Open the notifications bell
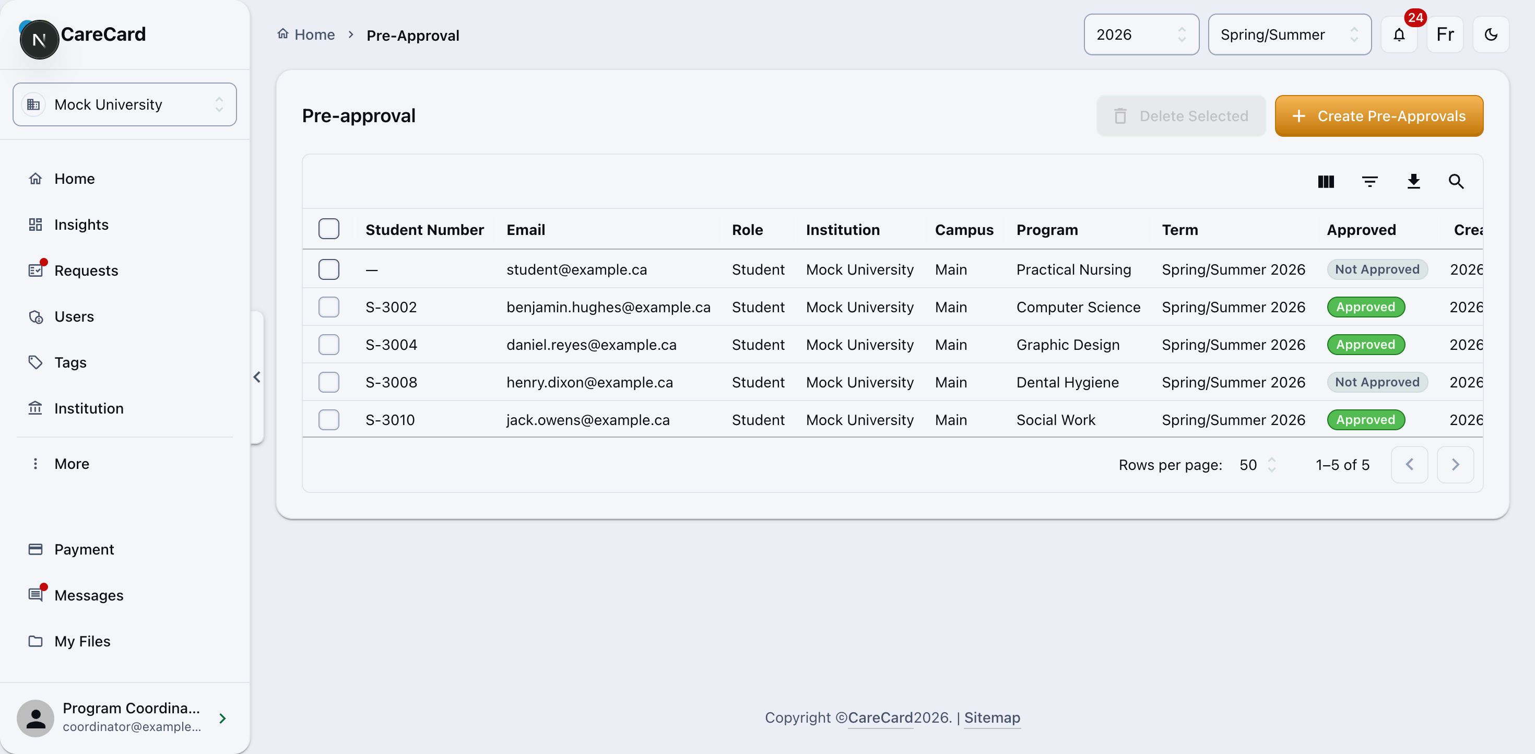The width and height of the screenshot is (1535, 754). [x=1399, y=34]
